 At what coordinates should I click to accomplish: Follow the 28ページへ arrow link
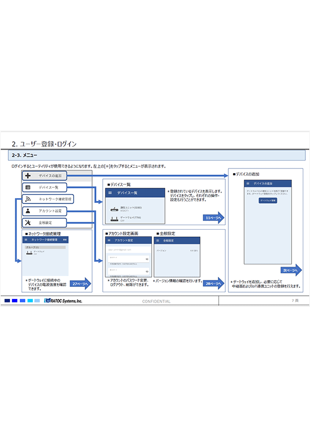click(x=214, y=284)
